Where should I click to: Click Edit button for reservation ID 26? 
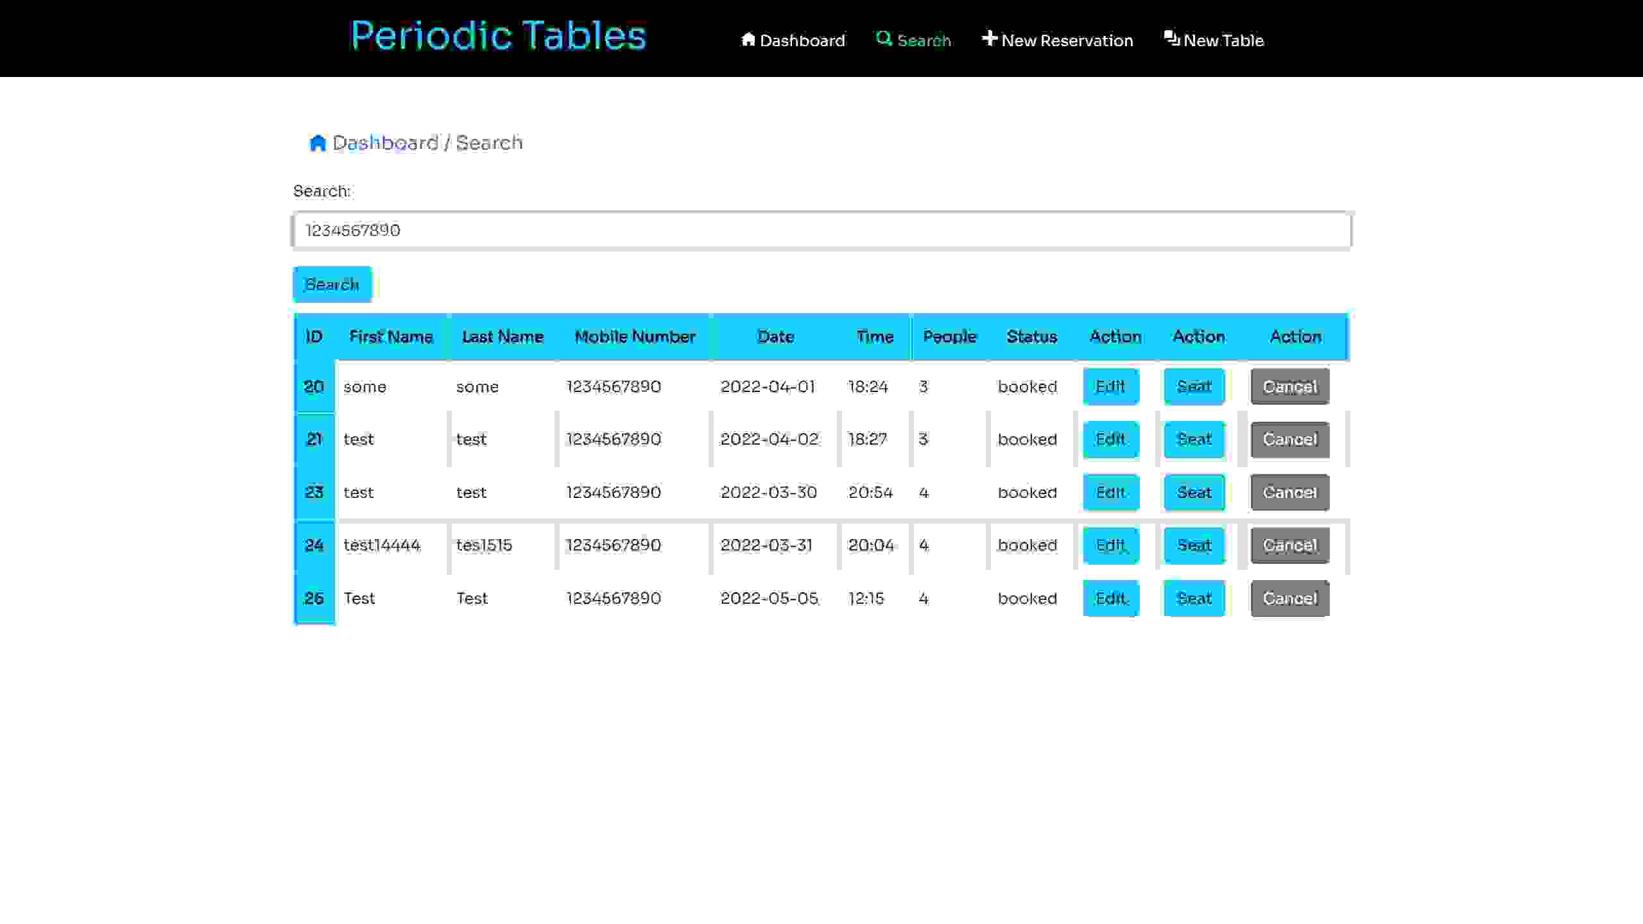click(1110, 597)
